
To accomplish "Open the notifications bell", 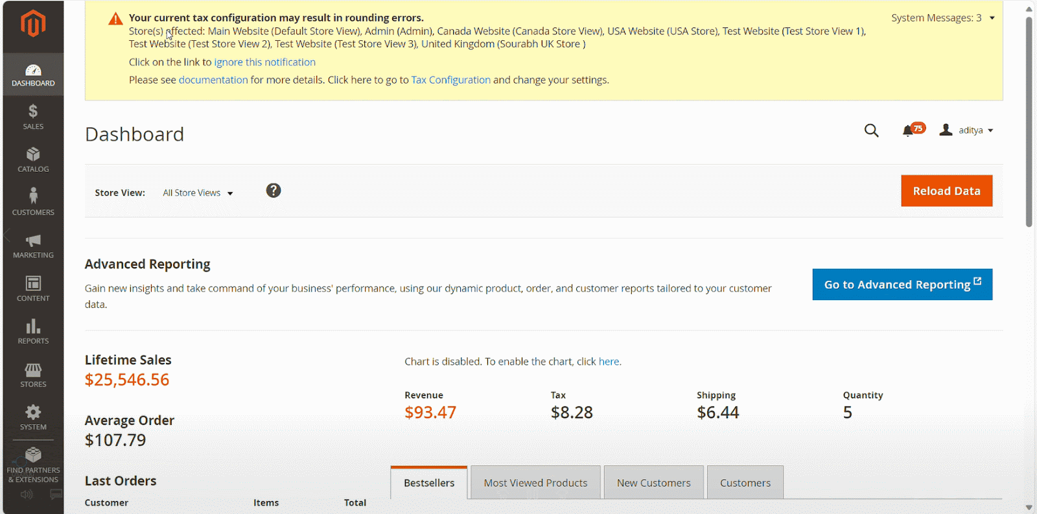I will [909, 131].
